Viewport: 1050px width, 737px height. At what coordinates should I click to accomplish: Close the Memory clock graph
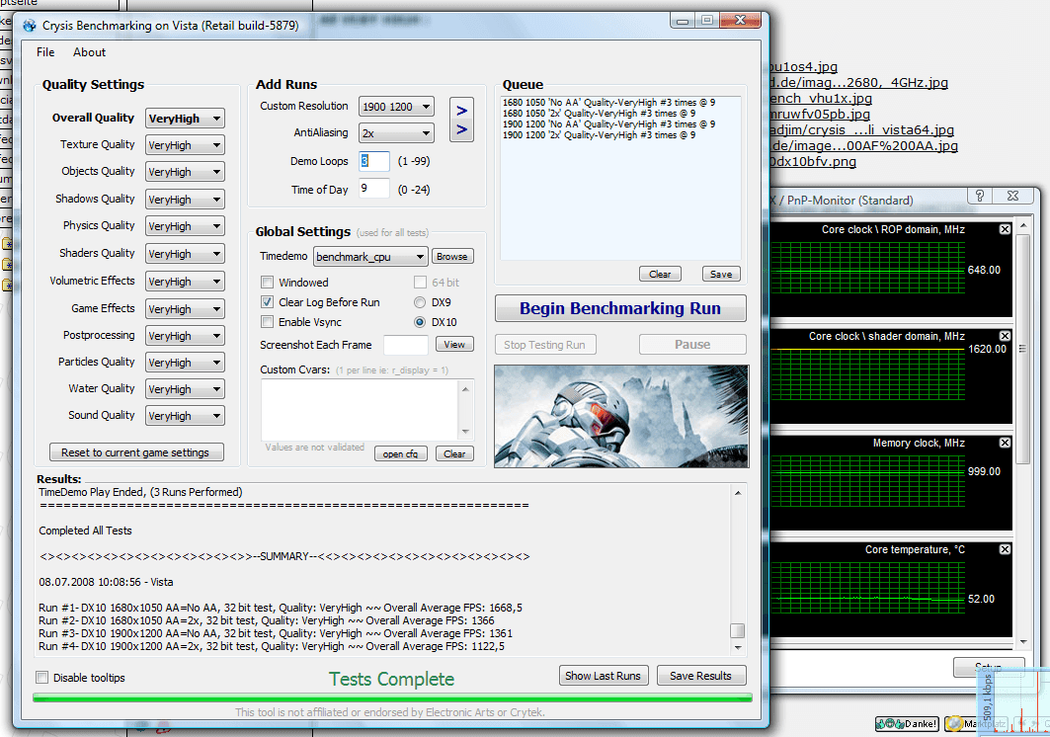(x=1005, y=443)
